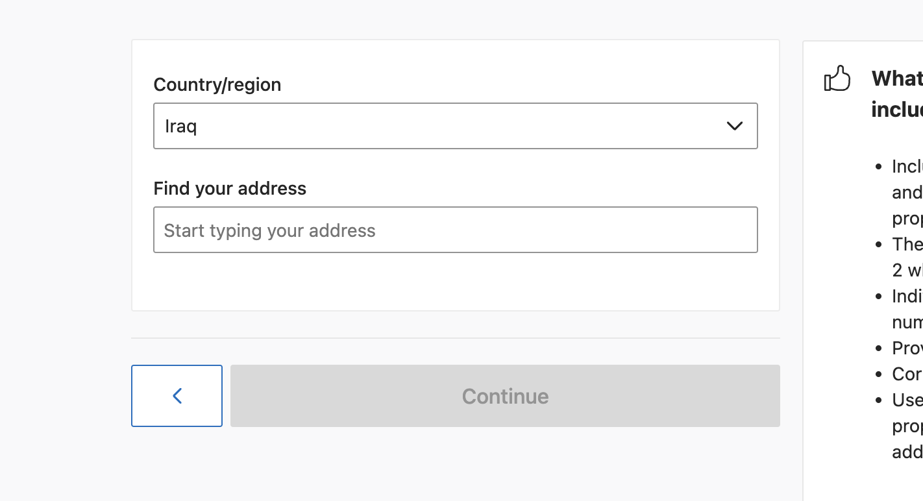Expand the Country/region dropdown arrow
The width and height of the screenshot is (923, 501).
[x=734, y=126]
